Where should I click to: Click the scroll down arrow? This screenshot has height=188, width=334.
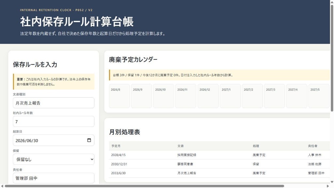pos(332,182)
